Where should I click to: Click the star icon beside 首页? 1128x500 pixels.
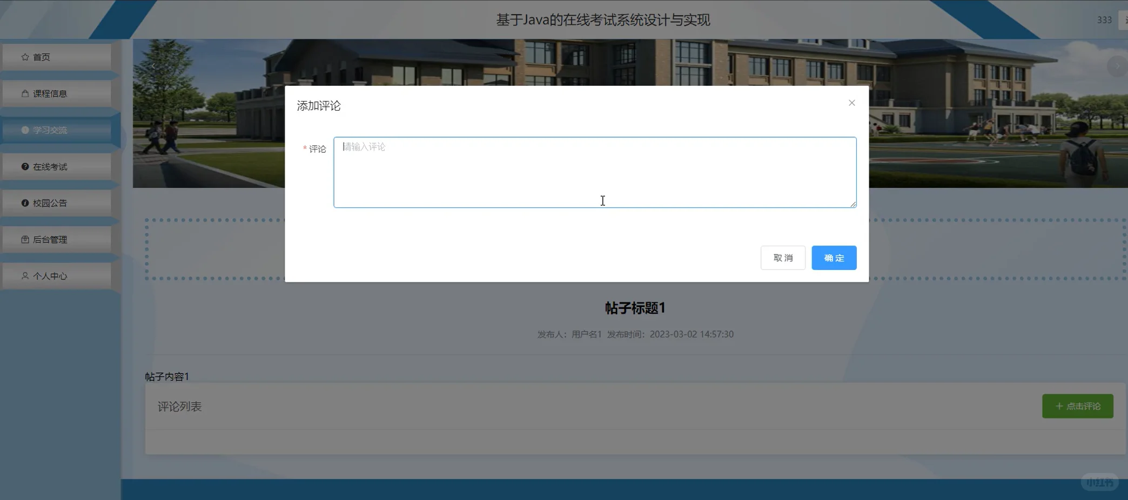24,56
